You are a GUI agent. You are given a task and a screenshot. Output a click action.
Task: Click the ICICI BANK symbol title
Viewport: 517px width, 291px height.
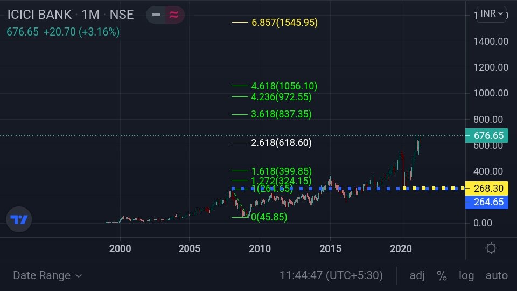(x=39, y=15)
